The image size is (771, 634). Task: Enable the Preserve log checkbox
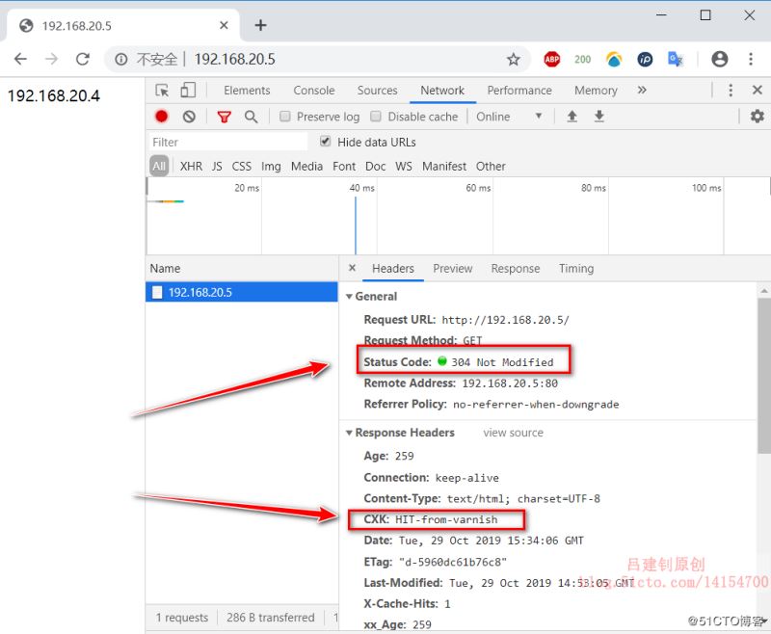pyautogui.click(x=284, y=117)
